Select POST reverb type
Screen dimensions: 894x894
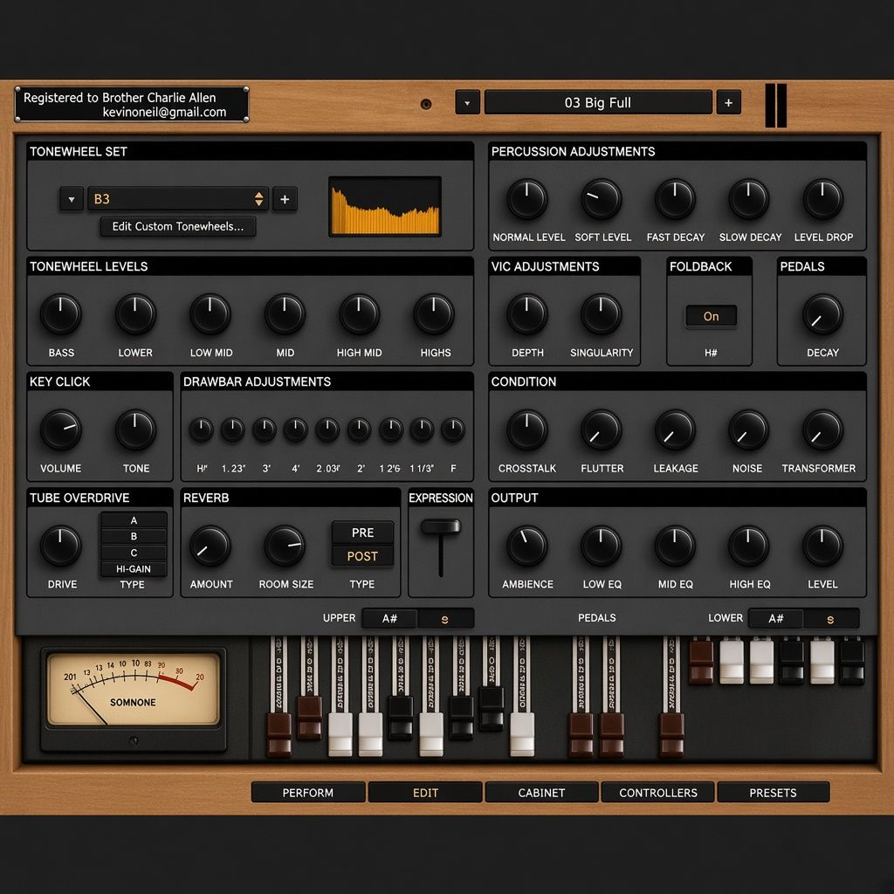362,556
